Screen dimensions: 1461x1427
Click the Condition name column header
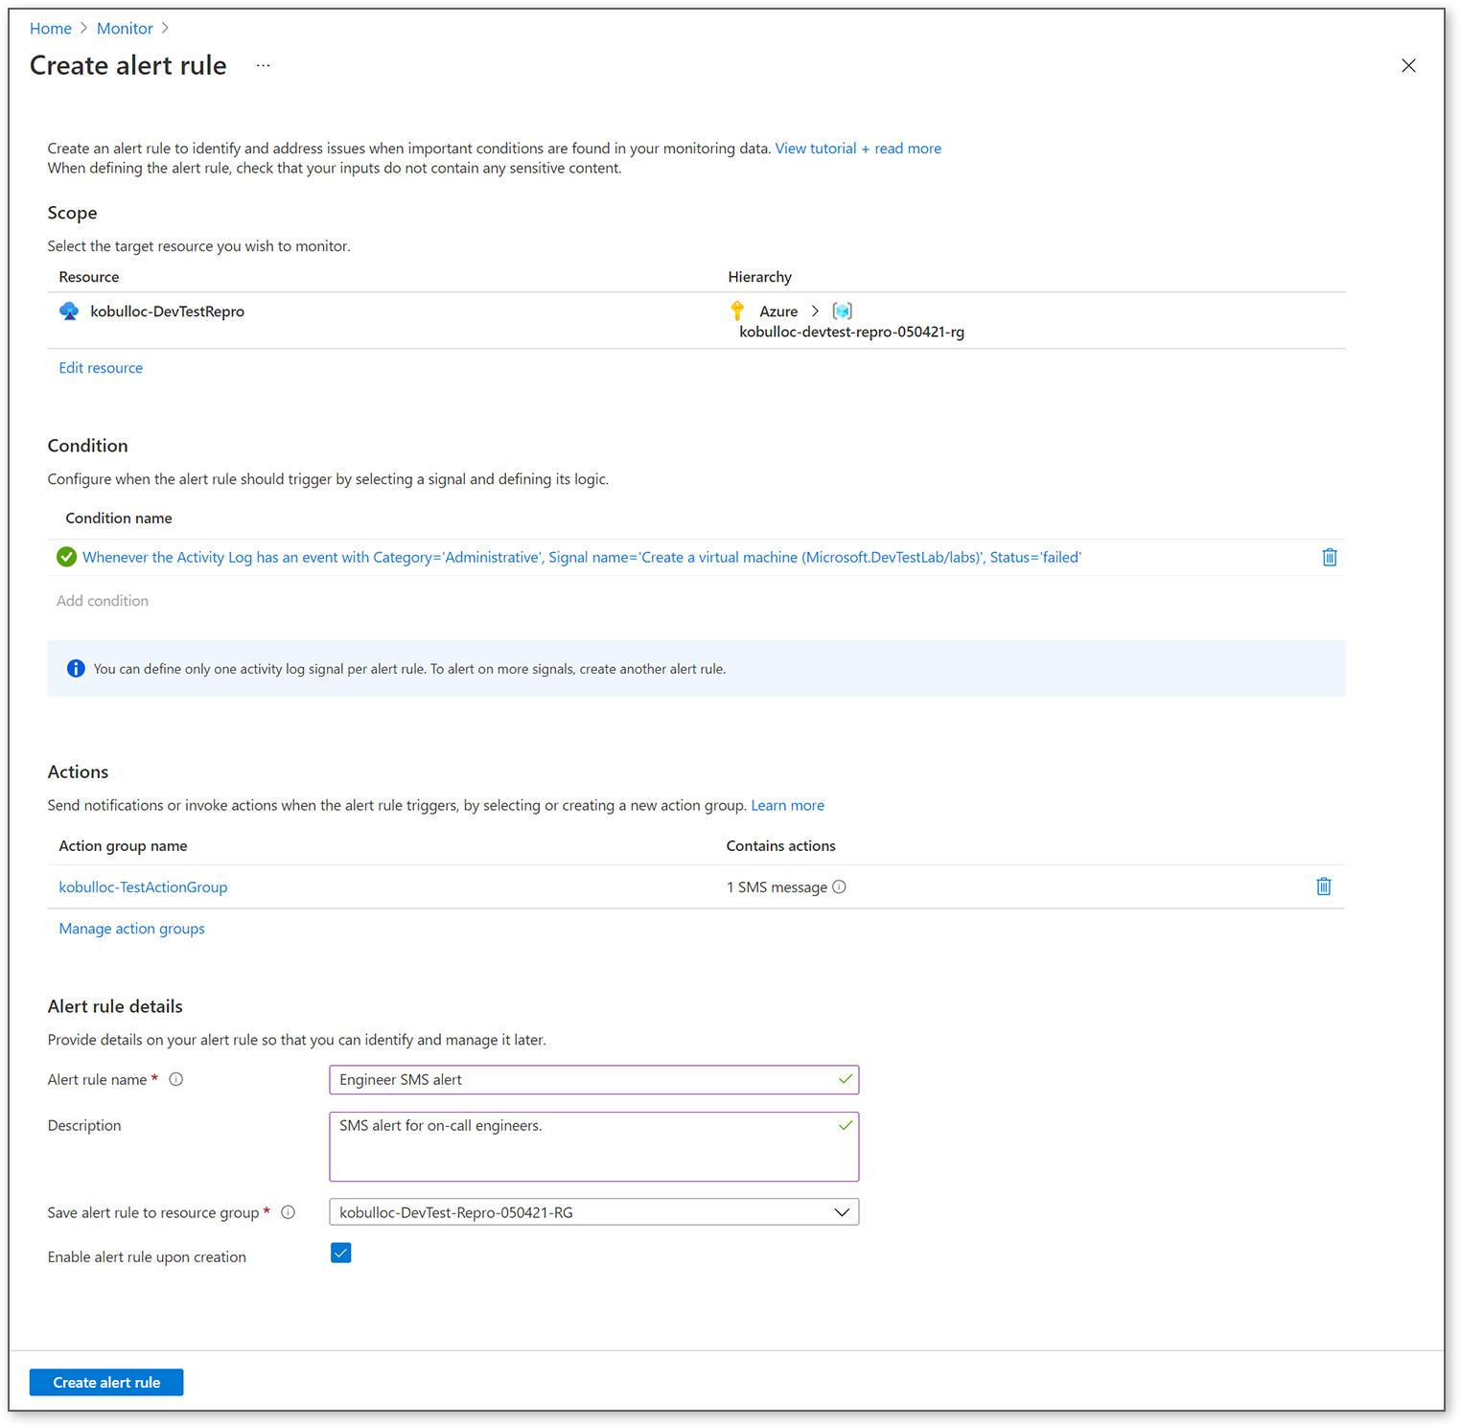coord(119,518)
